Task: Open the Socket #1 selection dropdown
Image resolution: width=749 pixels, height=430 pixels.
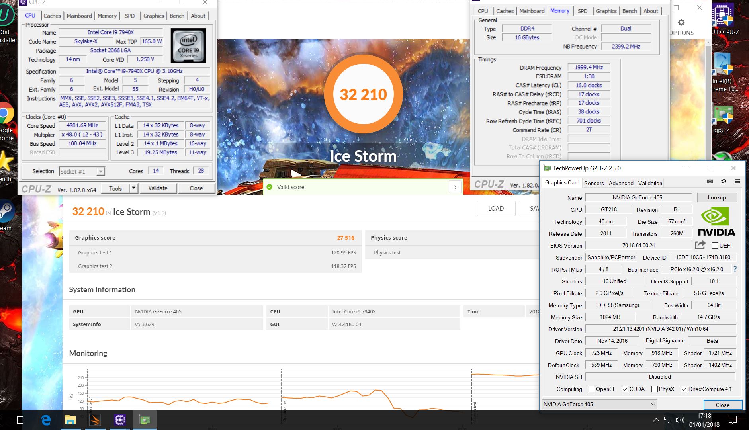Action: click(x=82, y=171)
